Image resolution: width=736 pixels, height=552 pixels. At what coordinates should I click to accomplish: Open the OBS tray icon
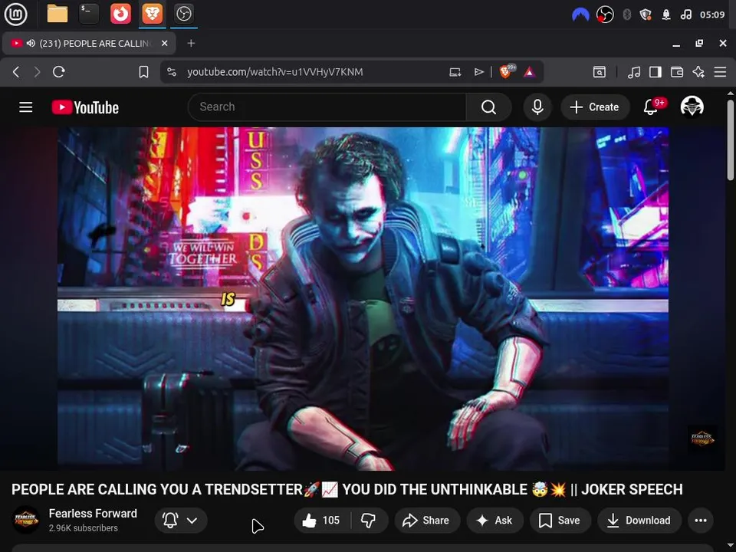(605, 15)
